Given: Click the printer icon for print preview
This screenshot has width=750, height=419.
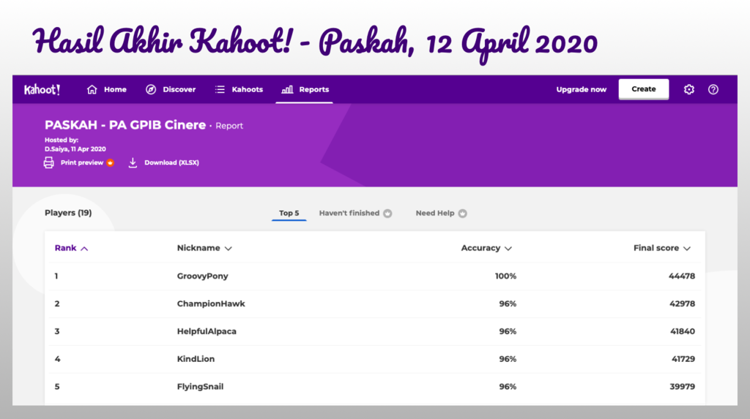Looking at the screenshot, I should coord(49,162).
